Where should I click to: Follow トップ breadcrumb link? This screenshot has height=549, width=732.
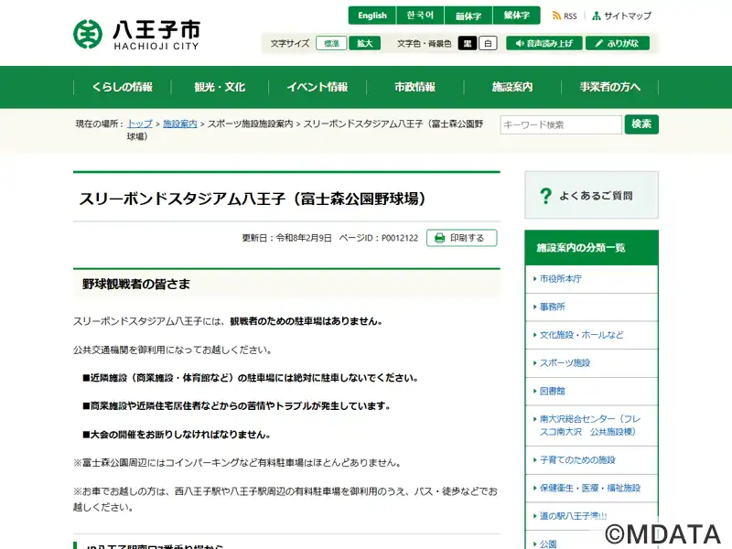tap(140, 124)
